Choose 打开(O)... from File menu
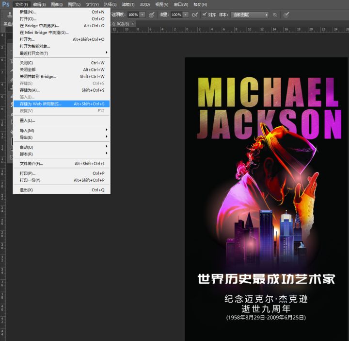The image size is (349, 341). (62, 19)
